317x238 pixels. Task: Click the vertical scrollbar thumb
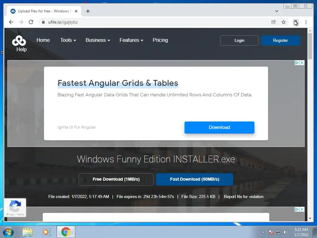pyautogui.click(x=310, y=46)
